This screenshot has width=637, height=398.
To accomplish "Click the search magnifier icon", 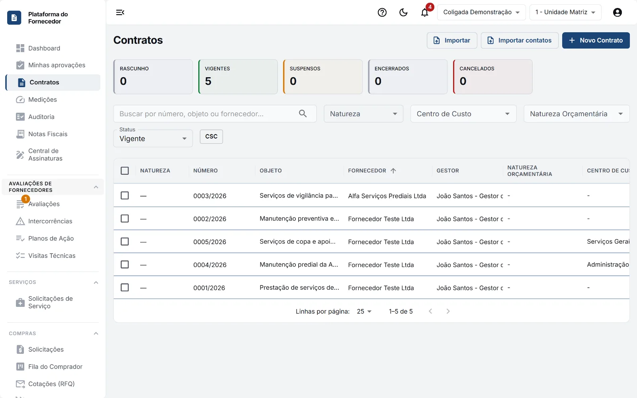I will click(303, 114).
